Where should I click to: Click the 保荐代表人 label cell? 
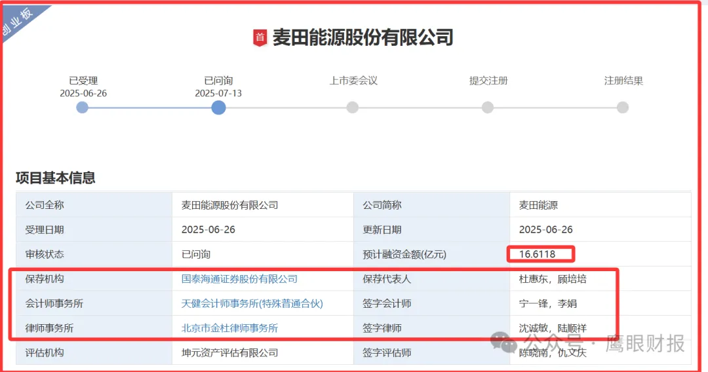coord(431,279)
